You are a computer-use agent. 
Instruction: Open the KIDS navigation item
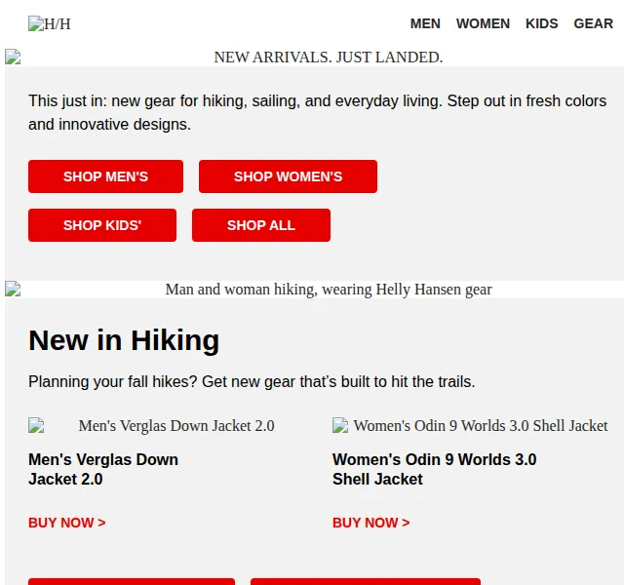542,23
